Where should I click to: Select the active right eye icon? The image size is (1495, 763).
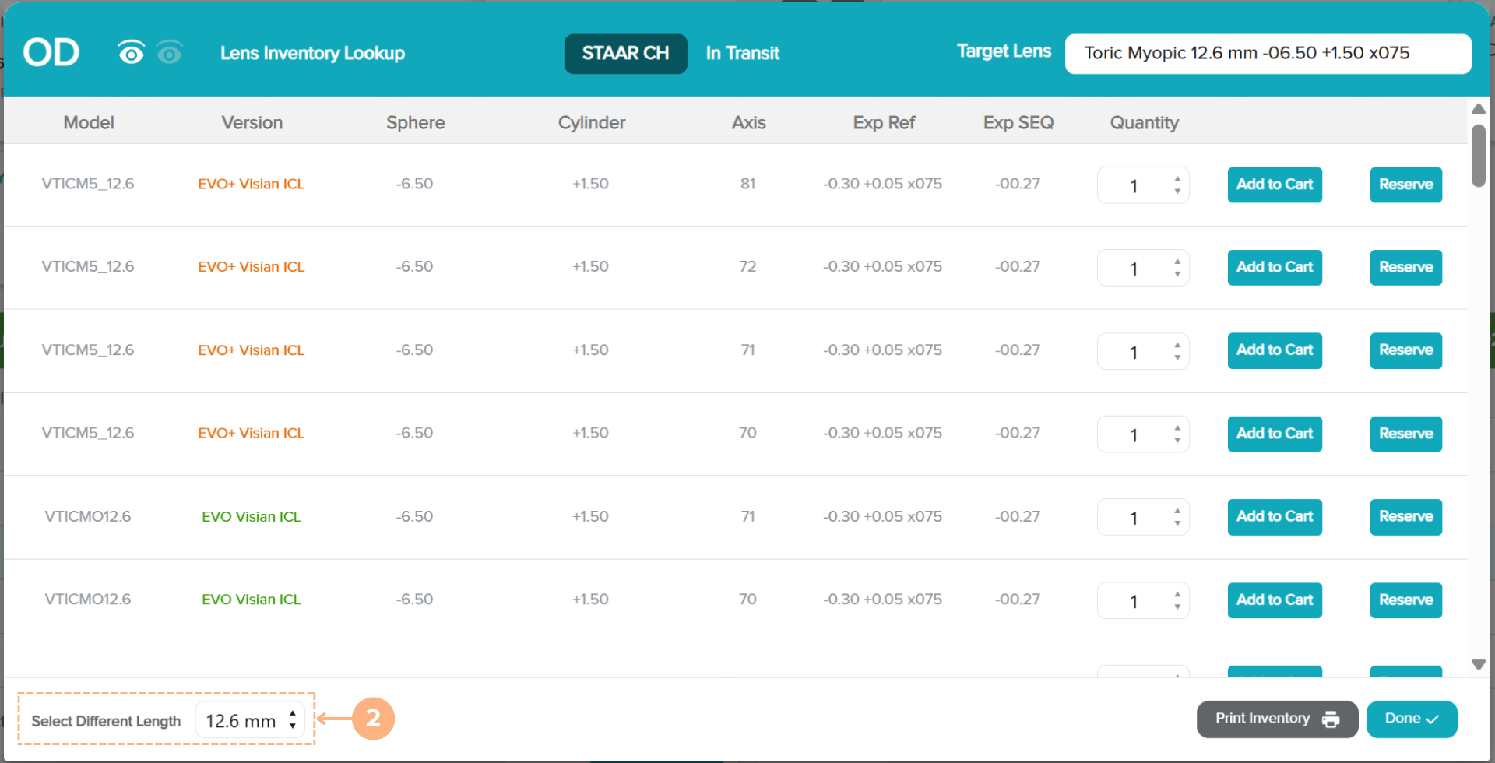tap(131, 53)
